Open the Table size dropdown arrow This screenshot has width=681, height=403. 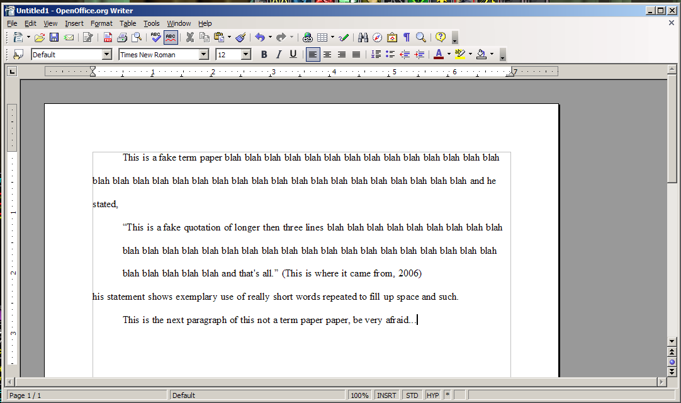pos(333,38)
